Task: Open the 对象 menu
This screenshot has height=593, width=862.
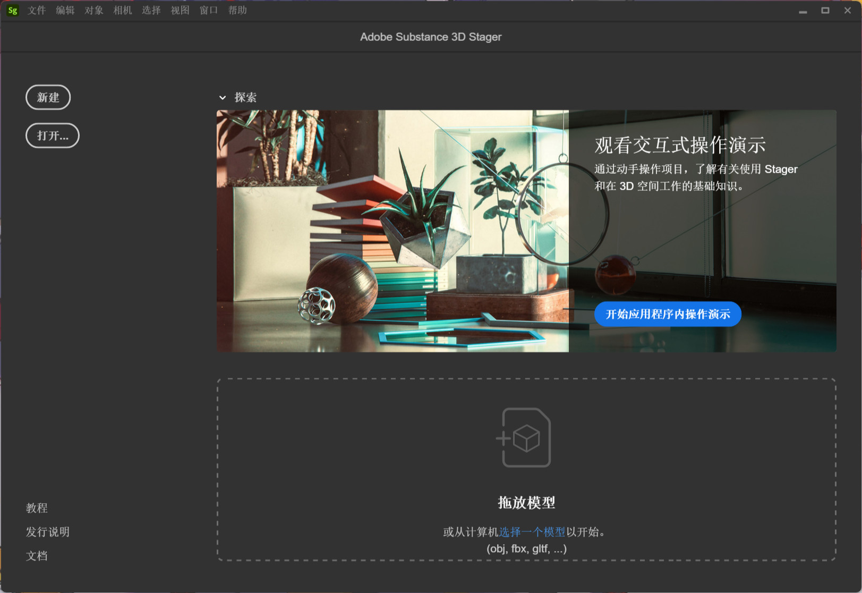Action: point(94,10)
